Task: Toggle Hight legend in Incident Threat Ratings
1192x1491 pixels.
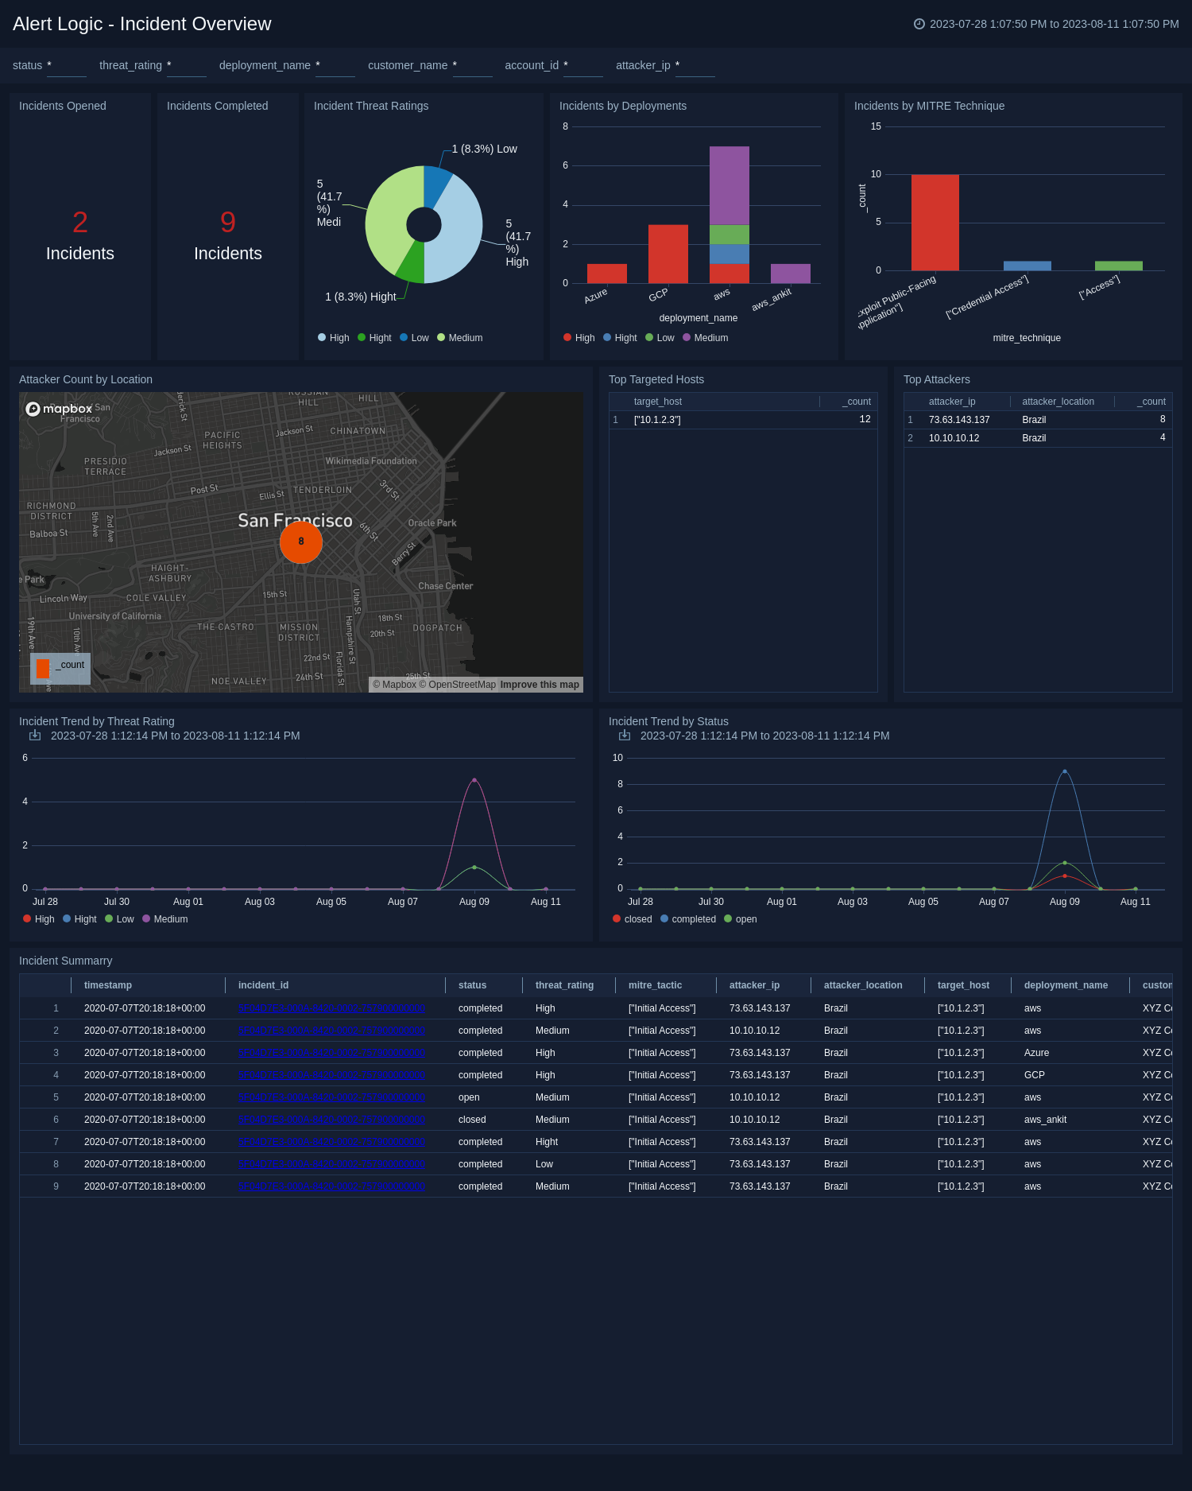Action: pyautogui.click(x=374, y=338)
